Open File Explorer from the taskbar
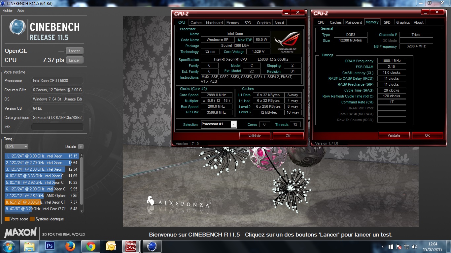This screenshot has width=451, height=253. click(29, 246)
